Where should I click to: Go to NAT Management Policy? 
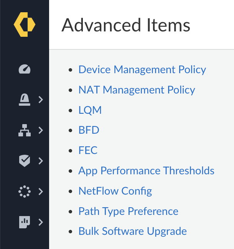coord(137,90)
